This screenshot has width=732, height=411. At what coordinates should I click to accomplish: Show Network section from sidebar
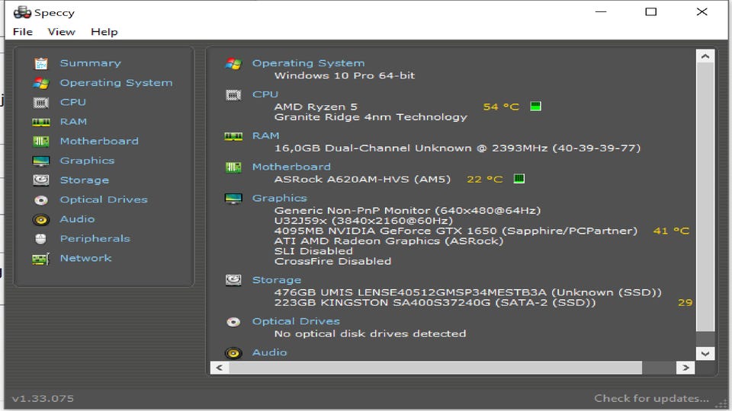point(86,258)
